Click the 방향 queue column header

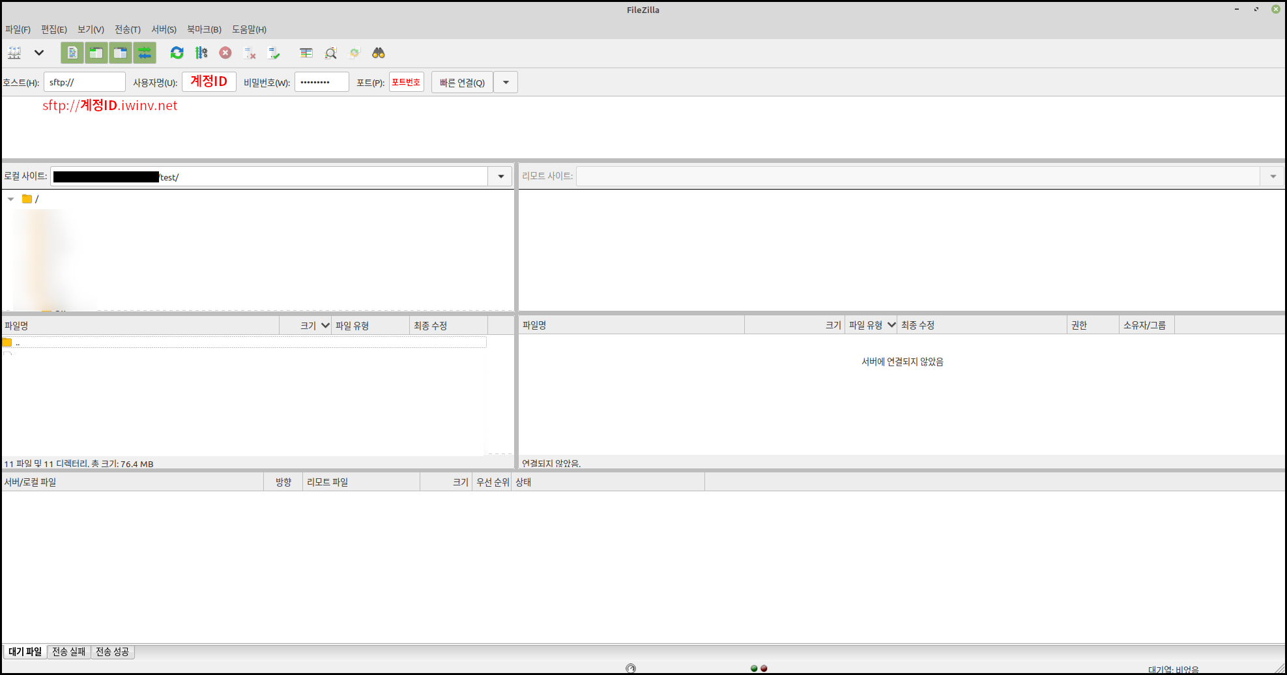[283, 482]
